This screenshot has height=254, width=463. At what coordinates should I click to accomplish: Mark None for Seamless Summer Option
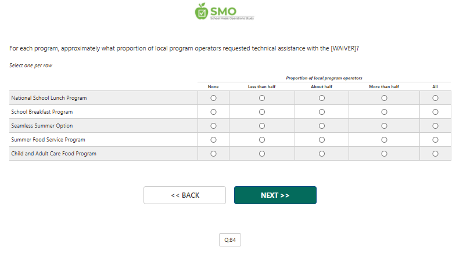pyautogui.click(x=213, y=126)
